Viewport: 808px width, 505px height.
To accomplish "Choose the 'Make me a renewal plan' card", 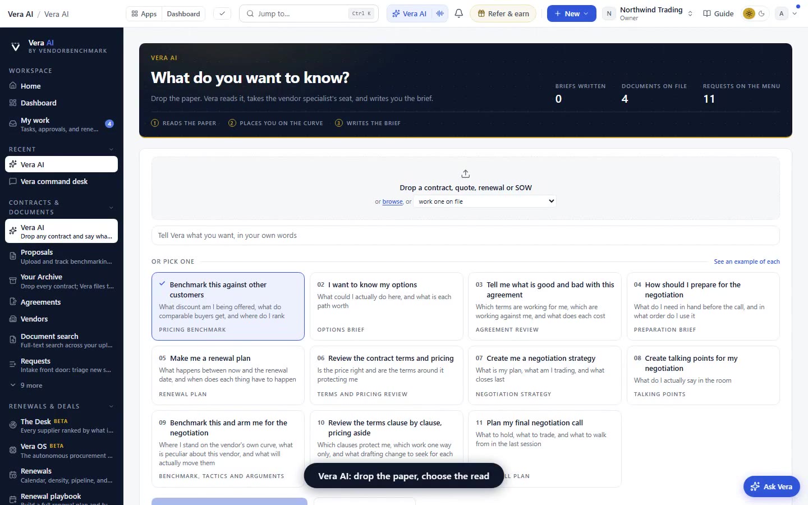I will click(x=228, y=375).
